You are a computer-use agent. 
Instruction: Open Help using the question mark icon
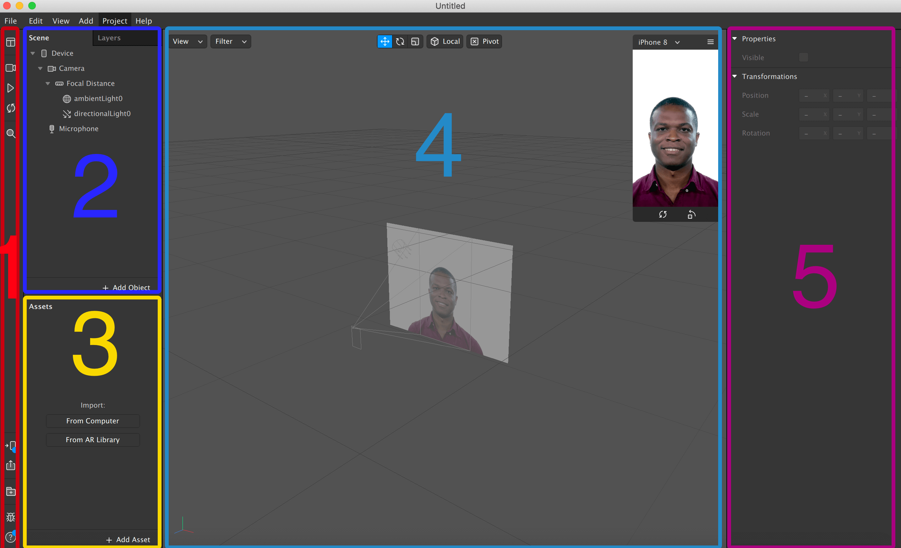click(x=11, y=537)
